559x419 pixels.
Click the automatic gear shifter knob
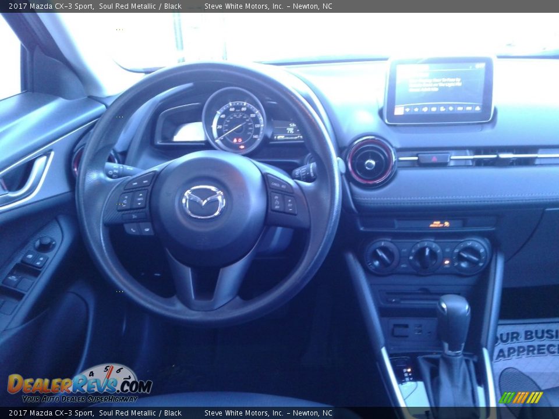(454, 324)
